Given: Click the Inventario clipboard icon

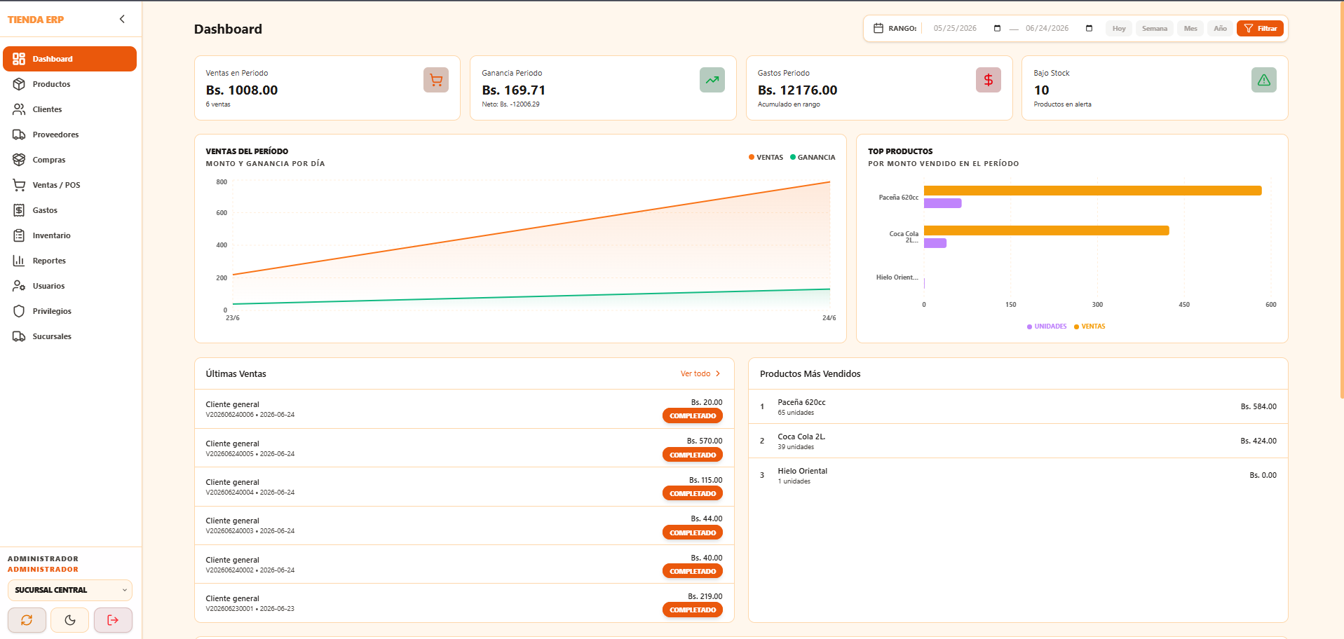Looking at the screenshot, I should (x=19, y=235).
